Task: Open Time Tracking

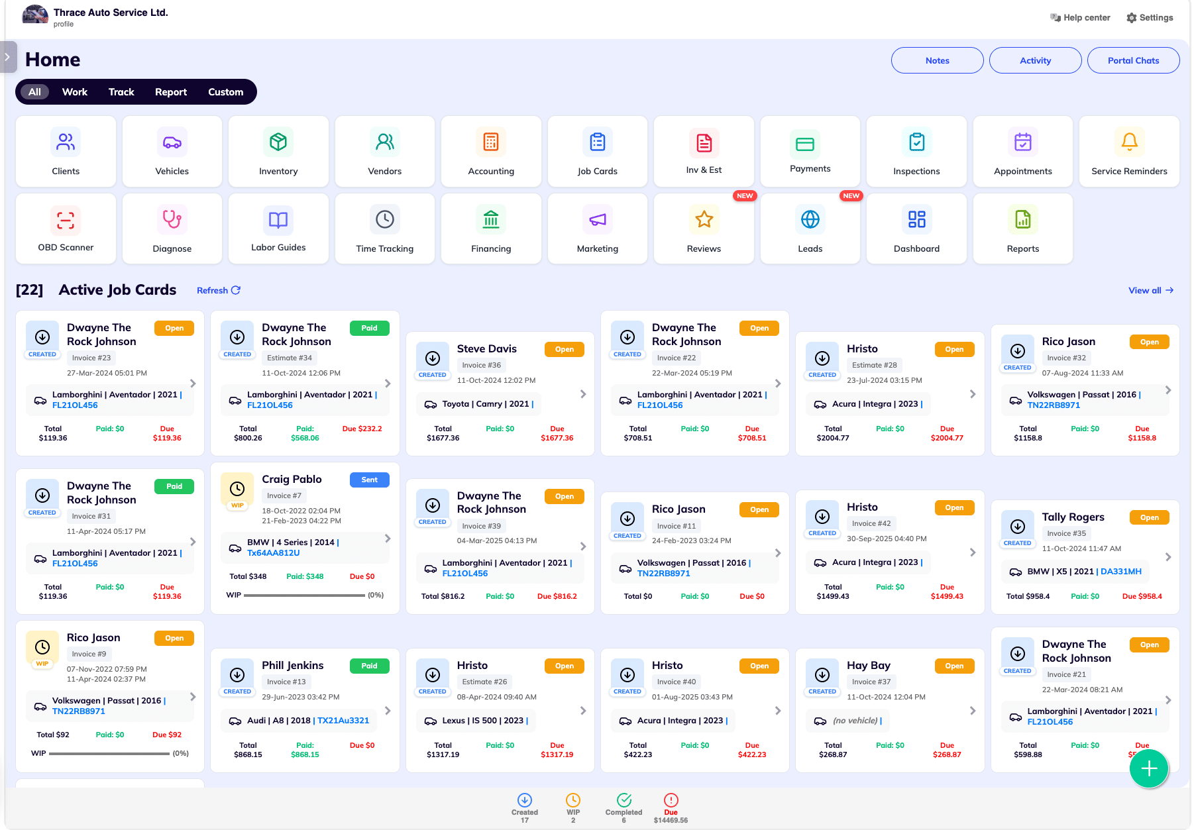Action: 384,229
